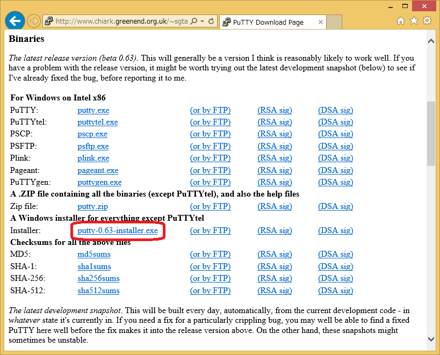Click 'or by FTP' in Zip file row
The width and height of the screenshot is (440, 355).
coord(211,206)
